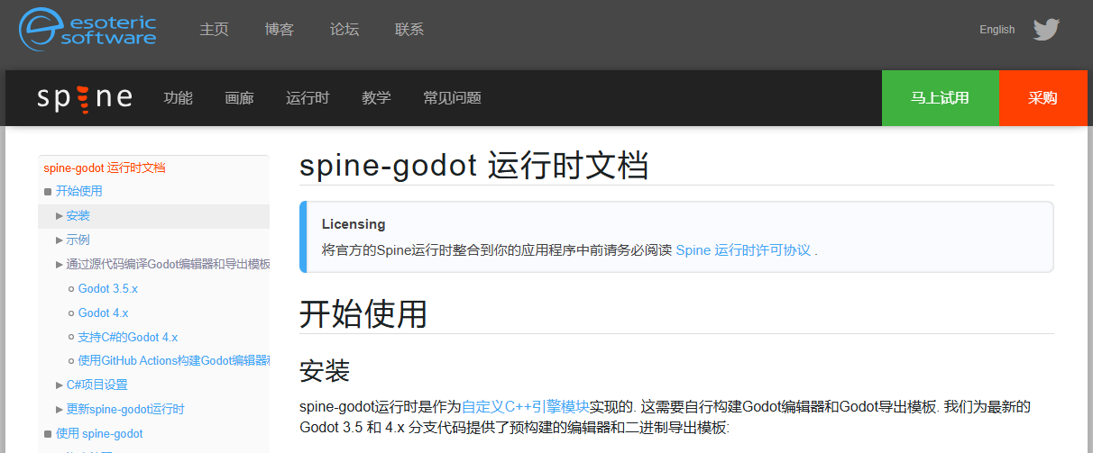This screenshot has height=453, width=1093.
Task: Select C#项目设置 in the sidebar
Action: pos(97,385)
